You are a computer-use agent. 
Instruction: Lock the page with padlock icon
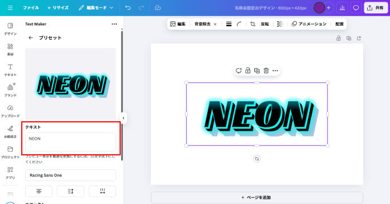[x=339, y=39]
